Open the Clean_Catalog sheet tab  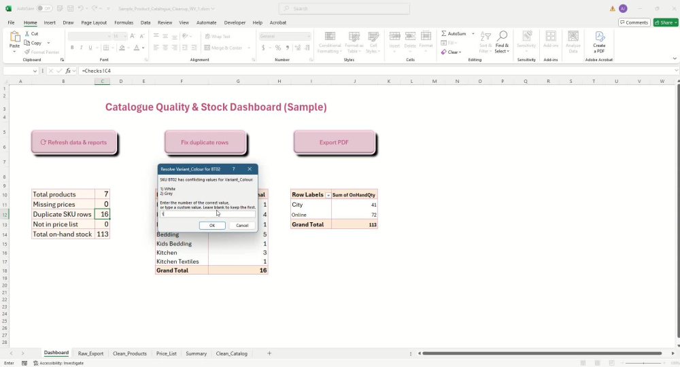coord(232,353)
